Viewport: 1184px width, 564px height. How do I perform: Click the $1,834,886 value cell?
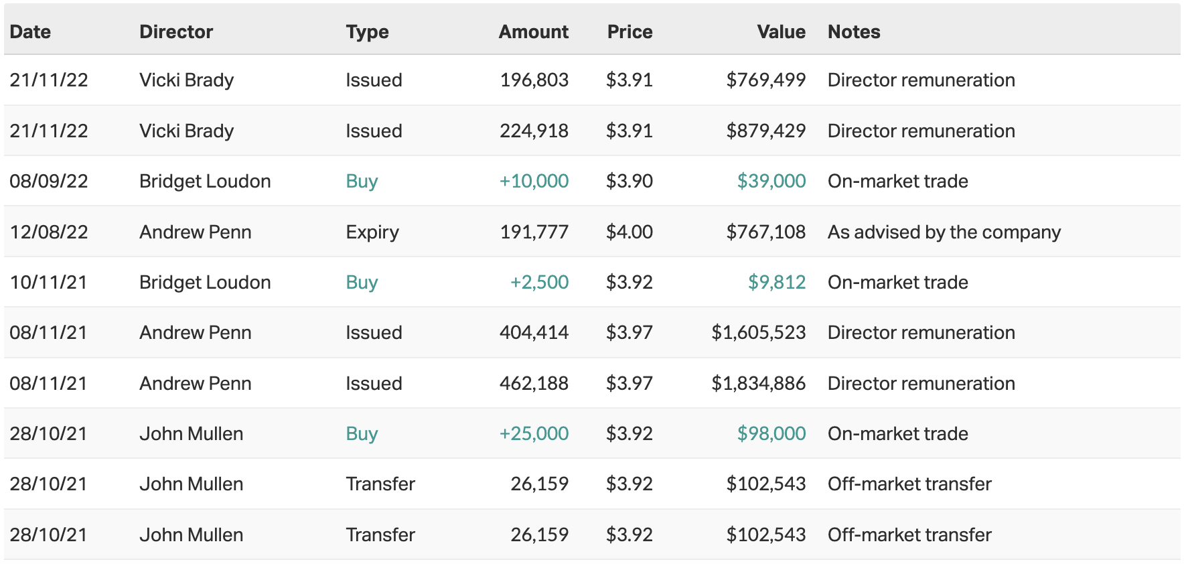coord(758,383)
